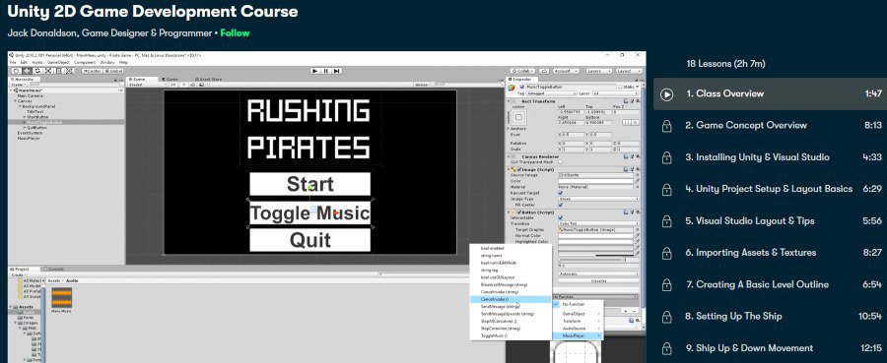Toggle Interactable checkbox

coord(560,218)
